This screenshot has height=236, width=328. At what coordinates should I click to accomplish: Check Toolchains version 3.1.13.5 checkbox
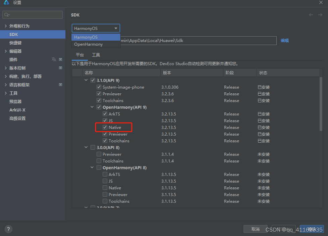pos(105,201)
